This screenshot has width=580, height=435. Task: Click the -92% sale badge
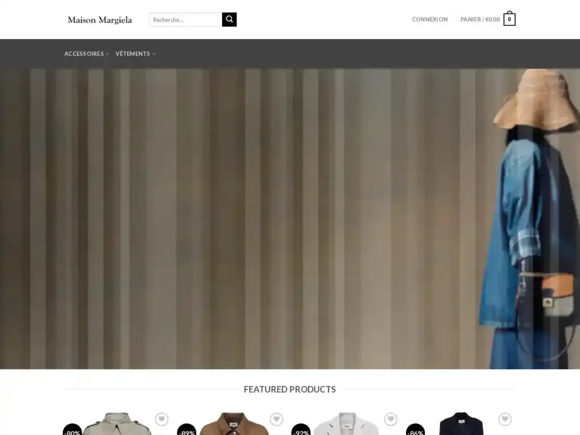pyautogui.click(x=301, y=430)
